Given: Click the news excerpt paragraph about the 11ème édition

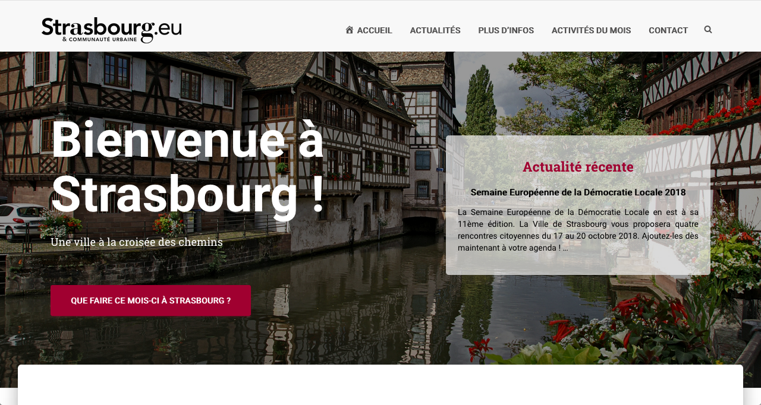Looking at the screenshot, I should pos(578,230).
